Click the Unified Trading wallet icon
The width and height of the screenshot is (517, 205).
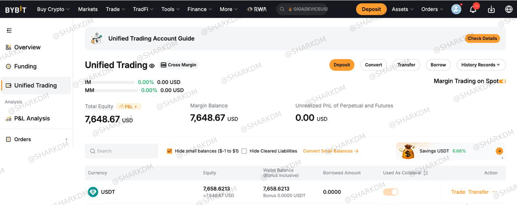tap(8, 85)
